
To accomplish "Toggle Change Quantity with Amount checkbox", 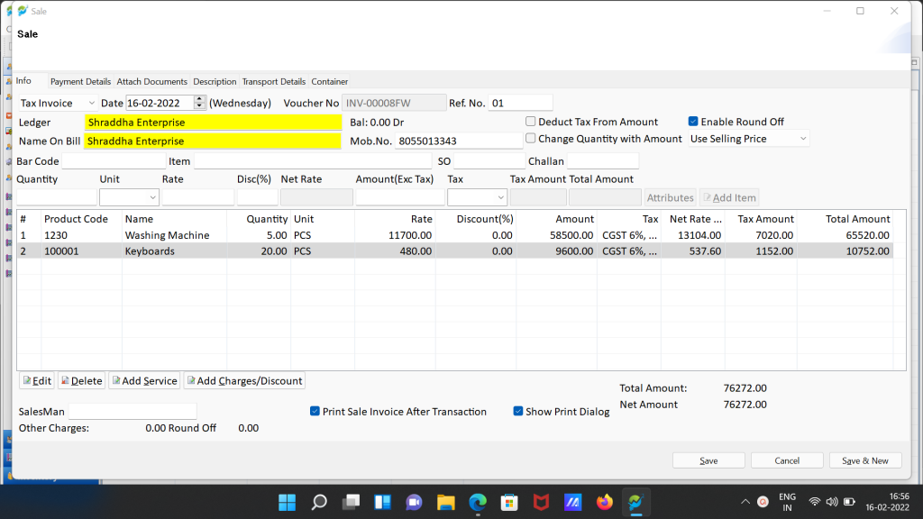I will (x=531, y=138).
